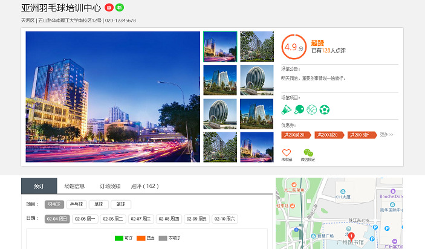Select date 02-08 周四

point(169,219)
